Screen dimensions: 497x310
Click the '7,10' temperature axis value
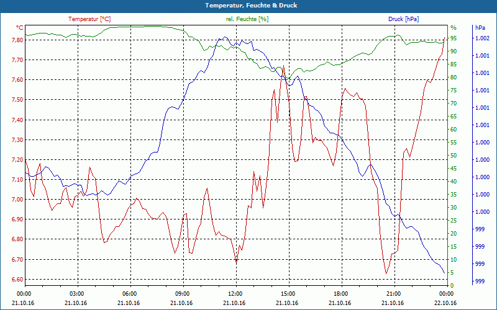18,180
